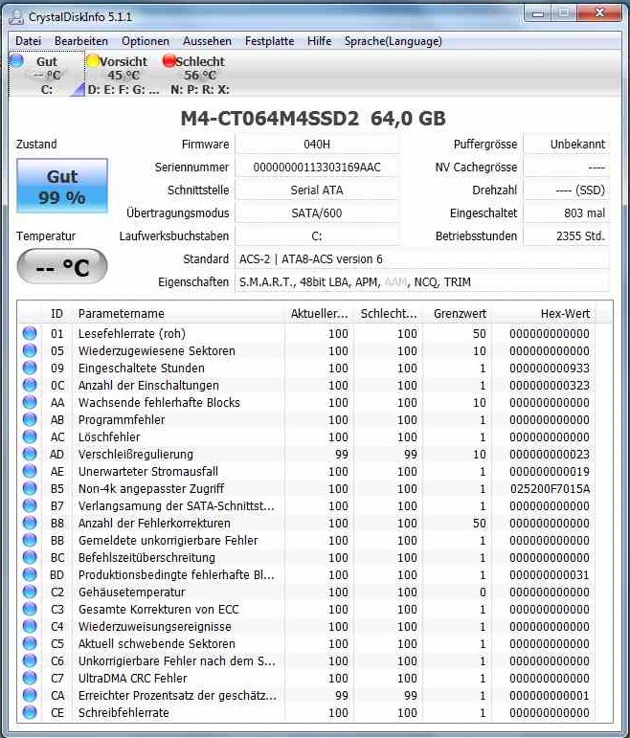Click the Grenzwert column header

click(x=458, y=313)
